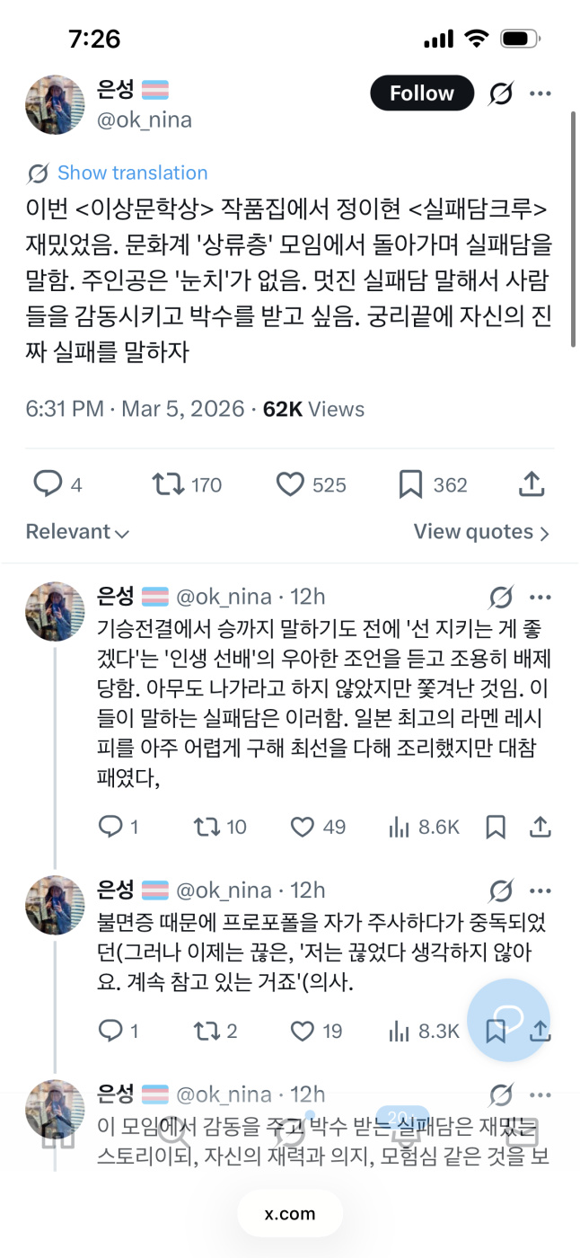Tap the Grok icon beside Follow
The image size is (580, 1258).
[x=500, y=93]
